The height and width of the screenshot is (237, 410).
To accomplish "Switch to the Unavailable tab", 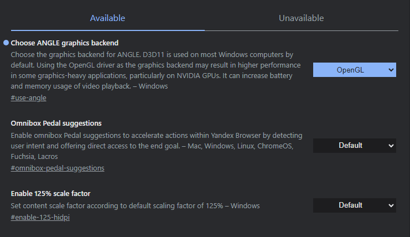I will pyautogui.click(x=301, y=18).
